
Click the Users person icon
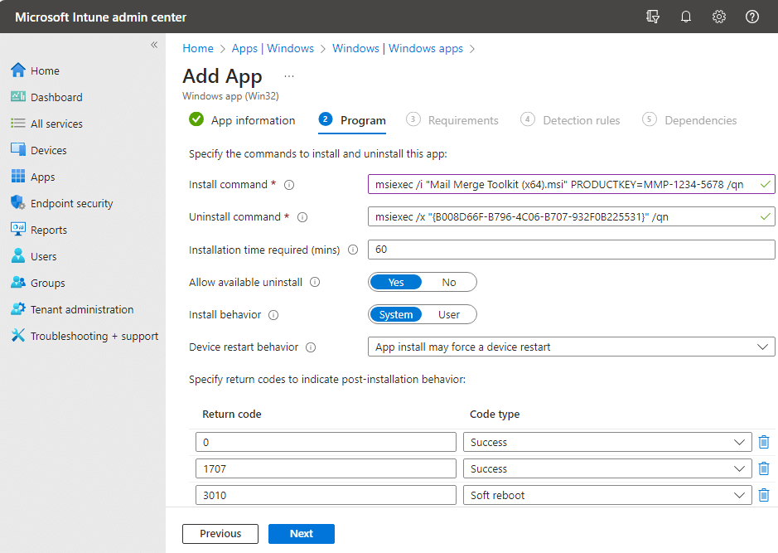pyautogui.click(x=18, y=255)
